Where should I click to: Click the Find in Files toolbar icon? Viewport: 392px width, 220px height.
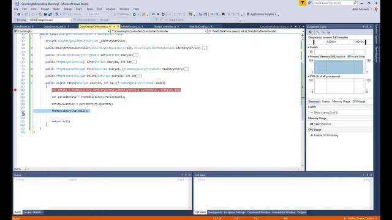click(143, 14)
